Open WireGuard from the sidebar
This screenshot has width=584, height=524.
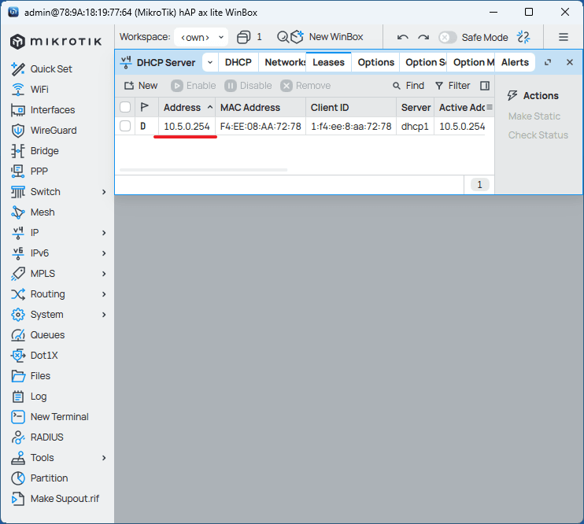pos(53,131)
